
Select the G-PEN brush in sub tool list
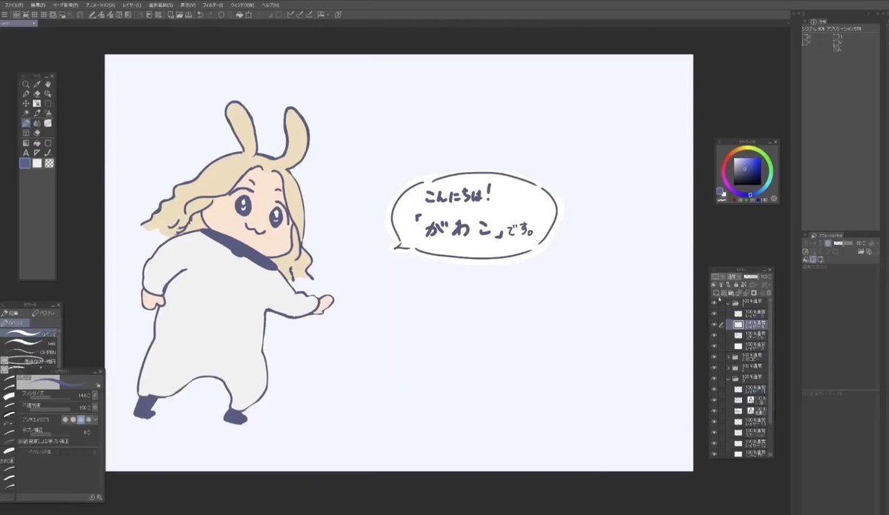(28, 352)
